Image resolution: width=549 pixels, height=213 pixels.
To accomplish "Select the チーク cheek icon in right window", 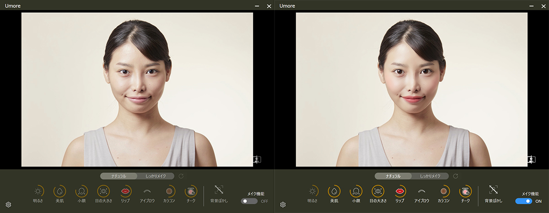I will pyautogui.click(x=465, y=191).
